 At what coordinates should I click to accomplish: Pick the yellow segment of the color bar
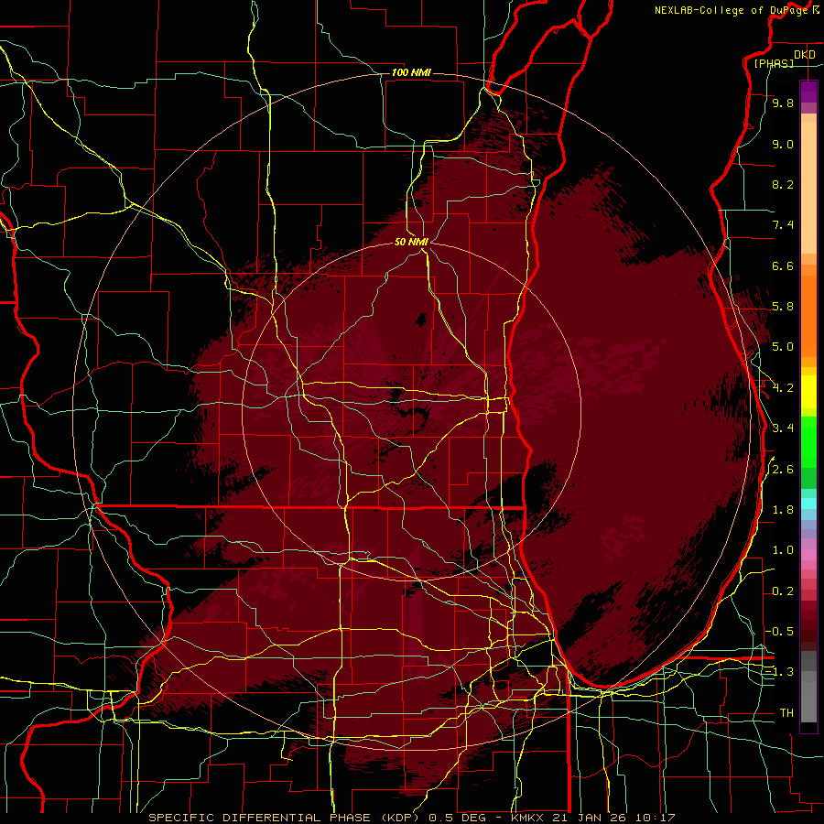(x=808, y=392)
